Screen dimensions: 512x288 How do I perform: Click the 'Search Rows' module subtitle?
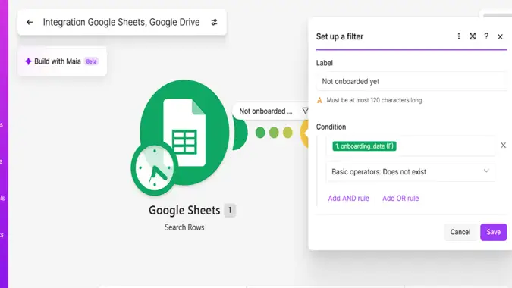point(184,227)
